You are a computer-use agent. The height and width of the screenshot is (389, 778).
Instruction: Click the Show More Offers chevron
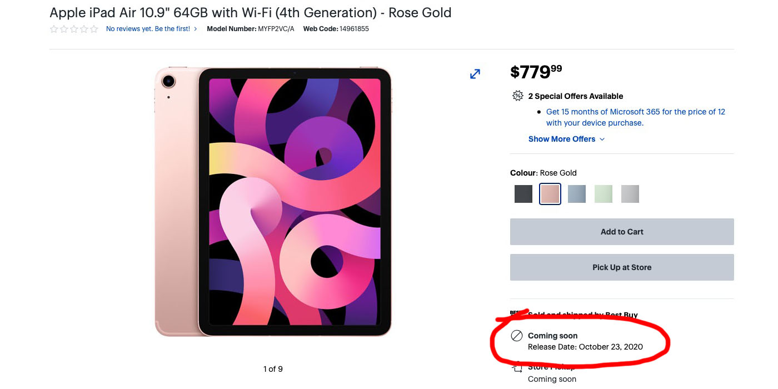[602, 139]
